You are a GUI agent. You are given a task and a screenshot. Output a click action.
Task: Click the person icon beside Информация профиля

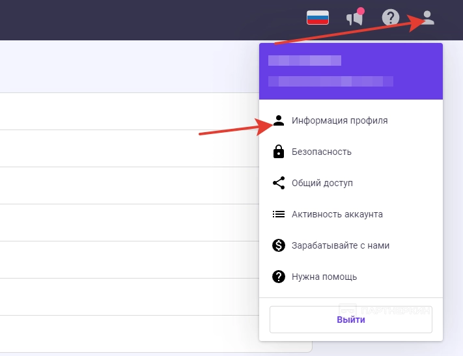[x=279, y=120]
